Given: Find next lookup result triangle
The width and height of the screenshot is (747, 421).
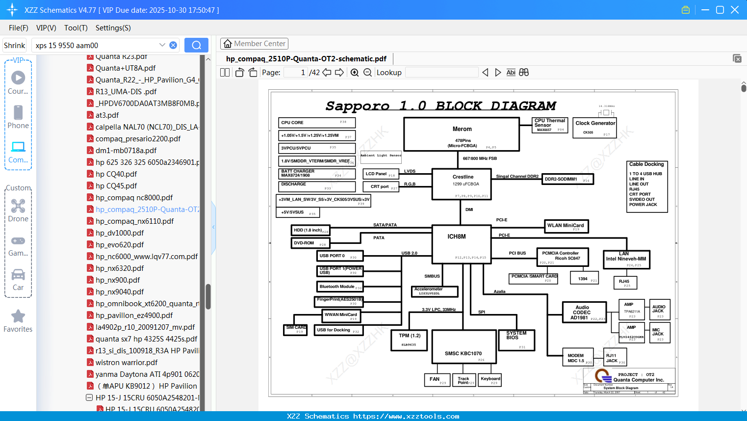Looking at the screenshot, I should click(x=498, y=73).
